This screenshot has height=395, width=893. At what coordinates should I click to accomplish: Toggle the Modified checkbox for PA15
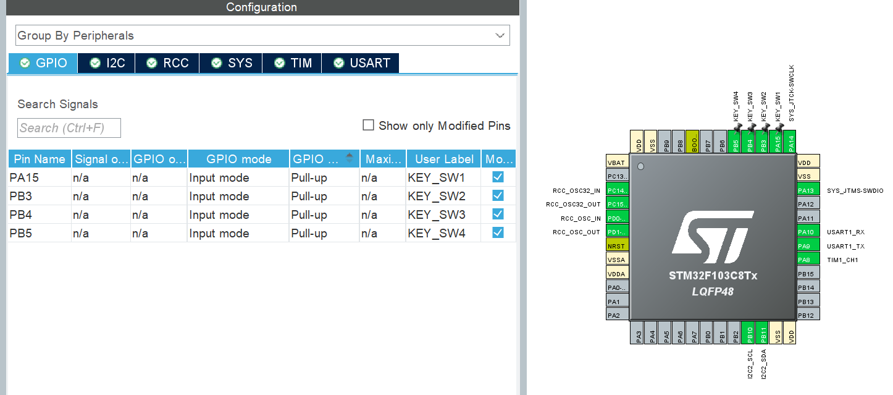[498, 177]
